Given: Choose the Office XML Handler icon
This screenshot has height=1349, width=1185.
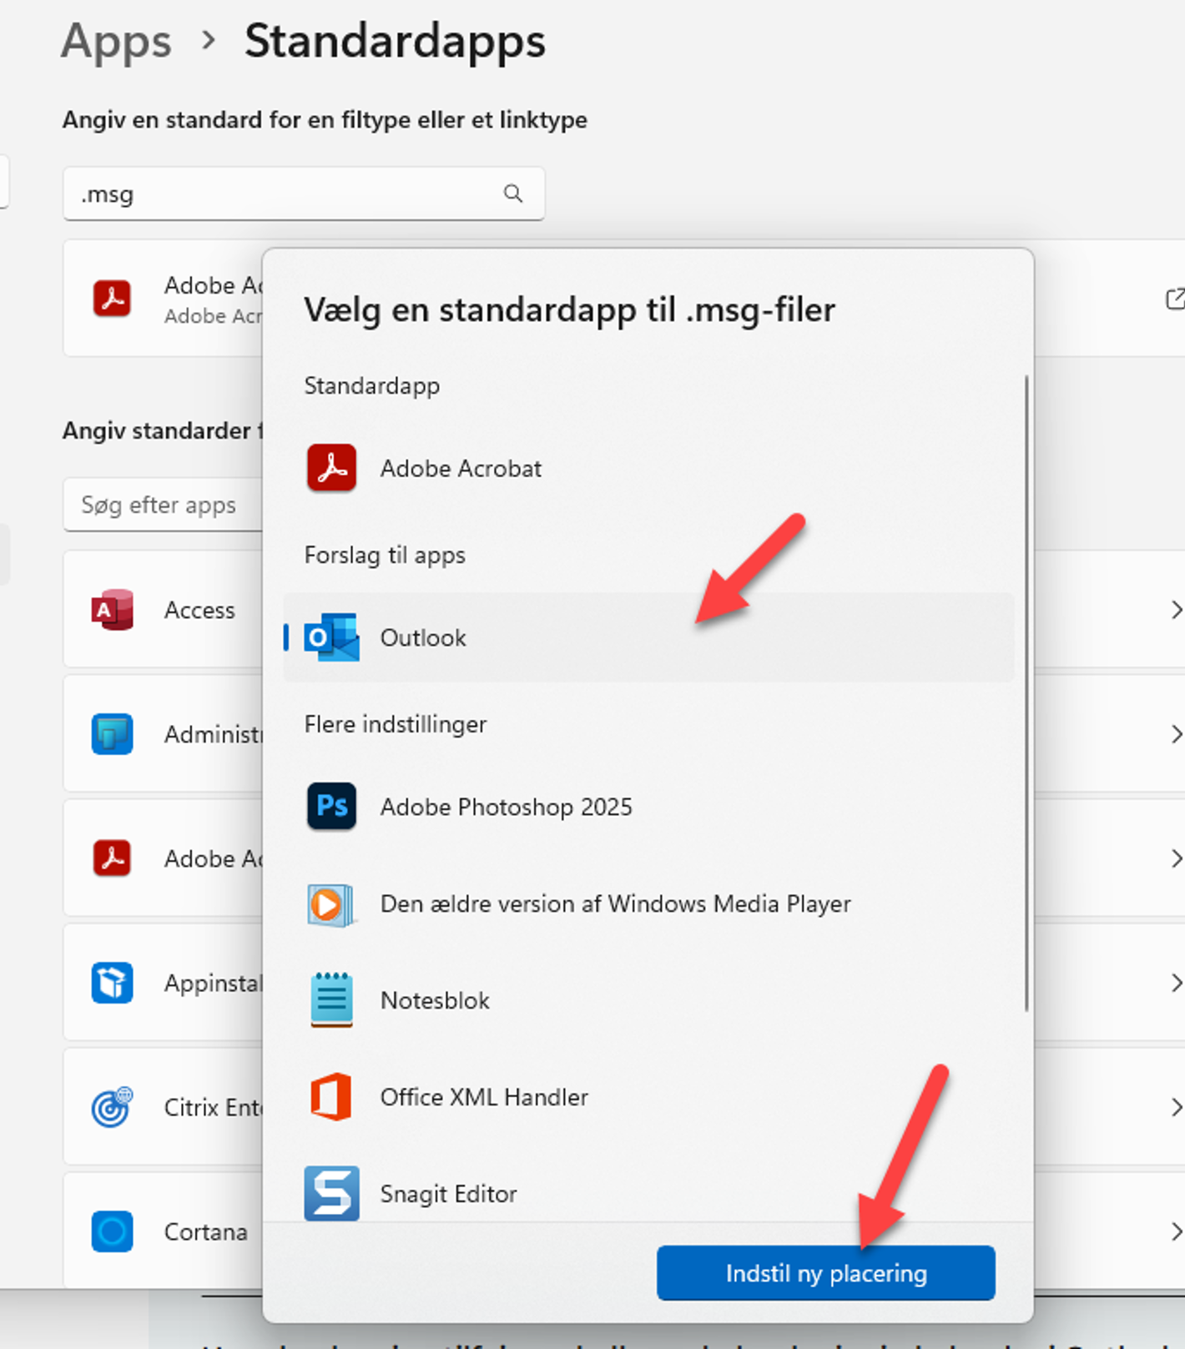Looking at the screenshot, I should (x=331, y=1097).
